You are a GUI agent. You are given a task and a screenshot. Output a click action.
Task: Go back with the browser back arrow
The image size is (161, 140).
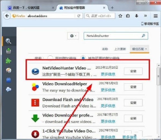7,16
